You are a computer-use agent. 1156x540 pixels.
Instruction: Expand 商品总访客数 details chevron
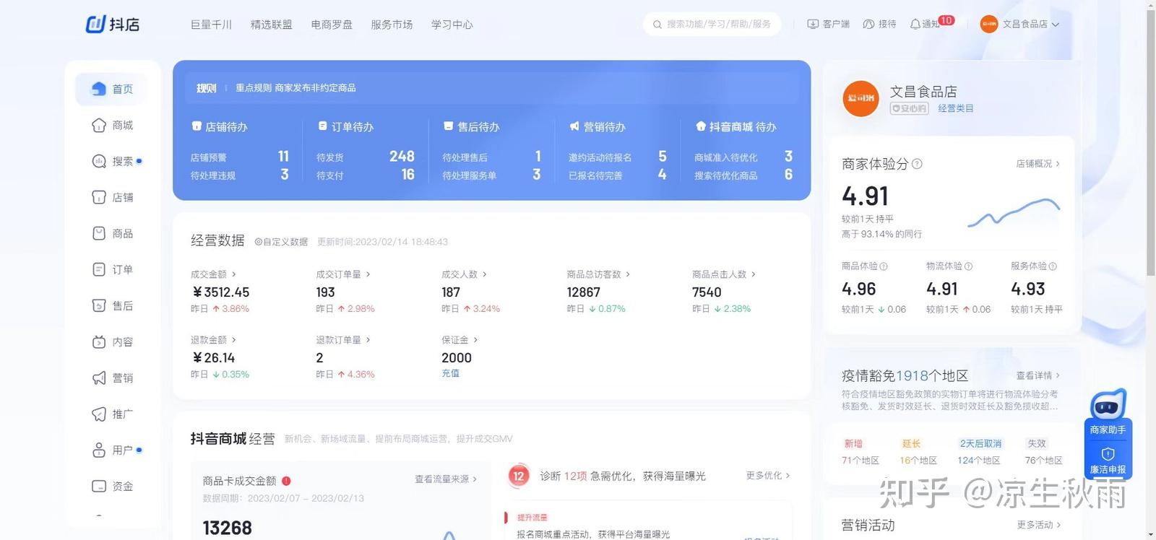tap(628, 274)
